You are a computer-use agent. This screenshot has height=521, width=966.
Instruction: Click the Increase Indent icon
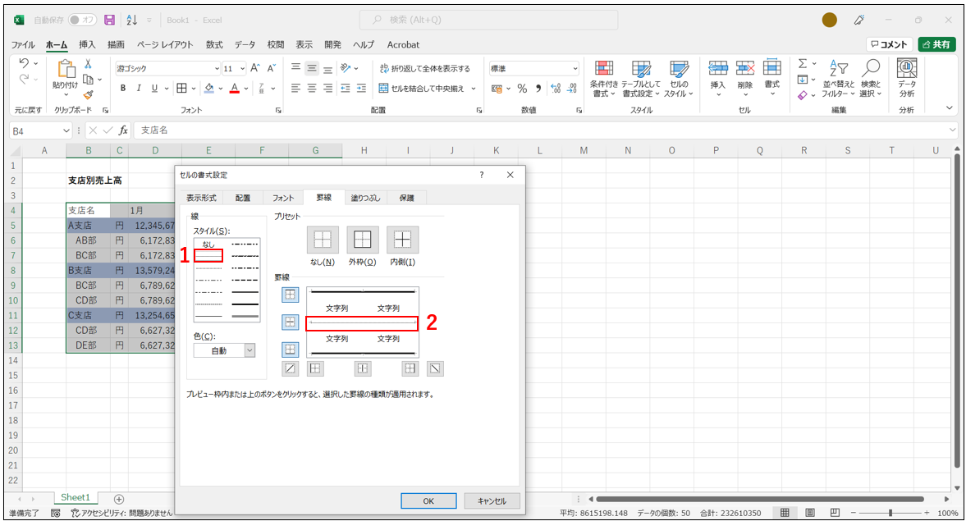pyautogui.click(x=361, y=88)
